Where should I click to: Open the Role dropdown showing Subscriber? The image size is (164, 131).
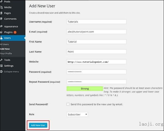[x=77, y=114]
